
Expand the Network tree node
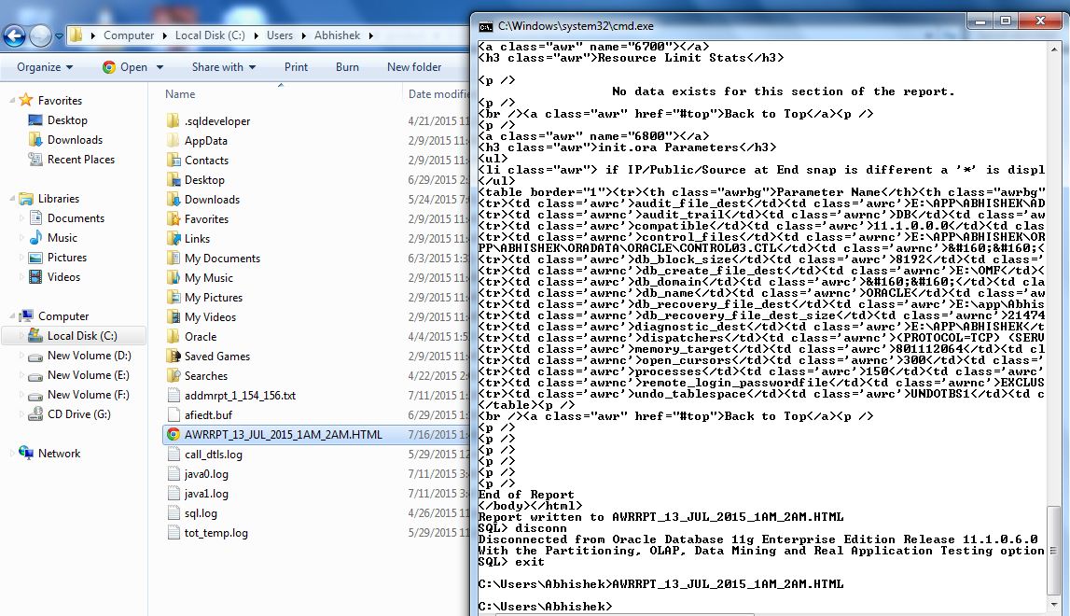point(12,454)
